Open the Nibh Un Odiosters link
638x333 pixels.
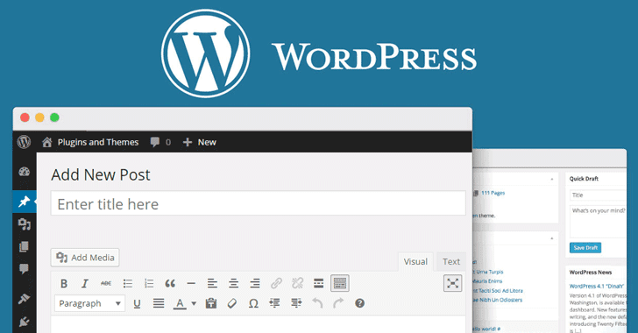(x=497, y=300)
